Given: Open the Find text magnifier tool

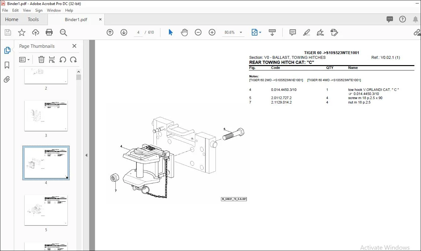Looking at the screenshot, I should (x=63, y=32).
